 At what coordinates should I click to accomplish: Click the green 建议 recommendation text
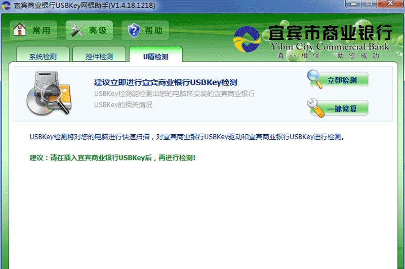(112, 158)
